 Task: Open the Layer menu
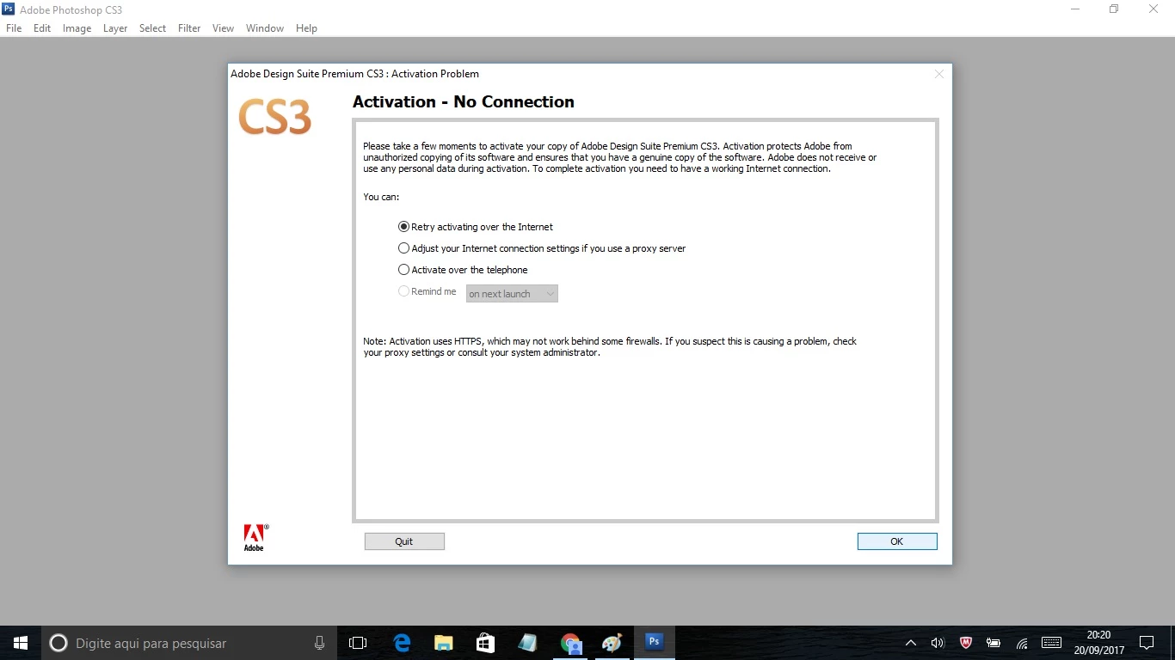point(115,28)
